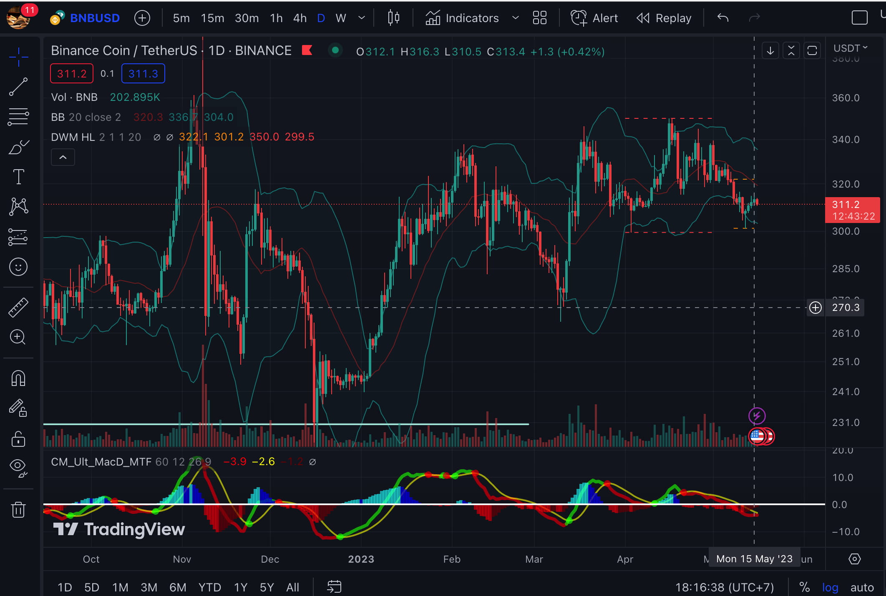Open the compare symbol plus icon

[x=142, y=18]
